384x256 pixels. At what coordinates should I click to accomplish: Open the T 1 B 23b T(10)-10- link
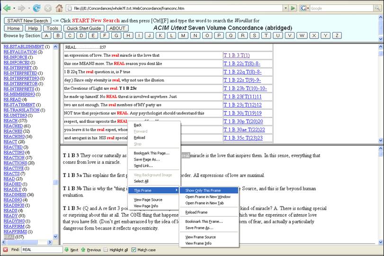[245, 88]
